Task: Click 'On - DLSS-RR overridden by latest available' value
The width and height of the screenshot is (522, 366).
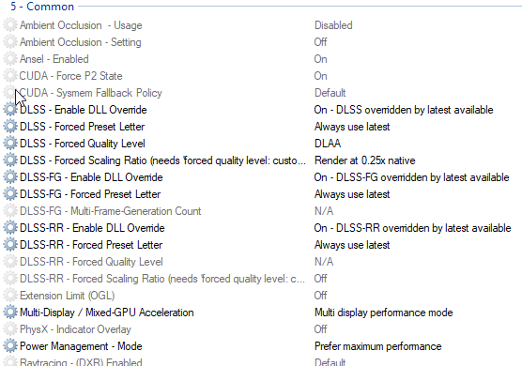Action: coord(412,228)
